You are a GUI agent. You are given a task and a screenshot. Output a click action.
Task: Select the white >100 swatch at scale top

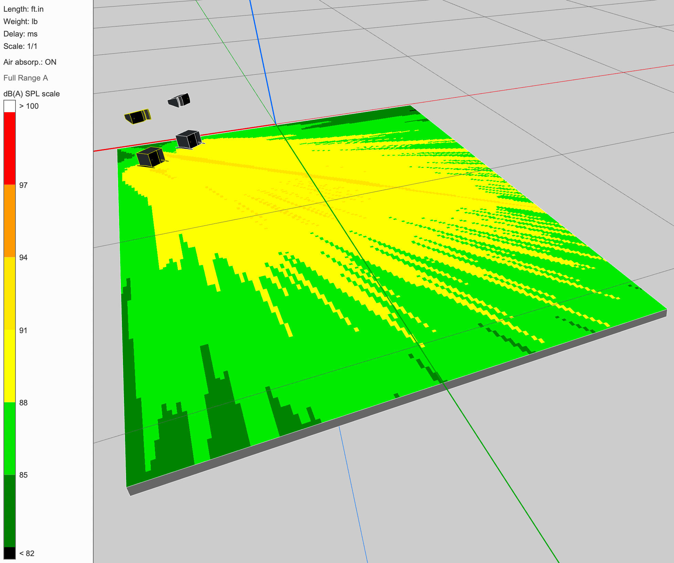click(x=10, y=106)
